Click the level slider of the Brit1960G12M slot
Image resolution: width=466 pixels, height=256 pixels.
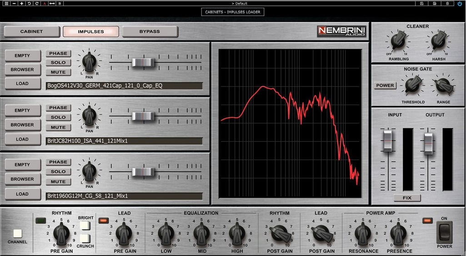click(143, 172)
